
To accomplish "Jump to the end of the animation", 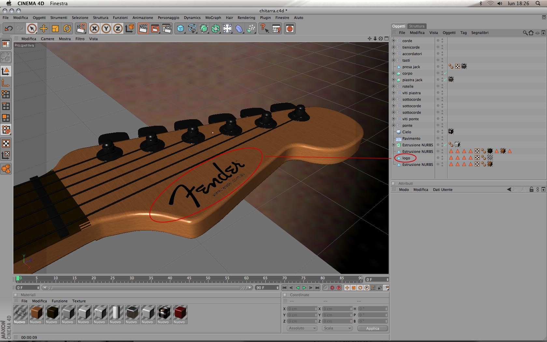I will (x=317, y=288).
